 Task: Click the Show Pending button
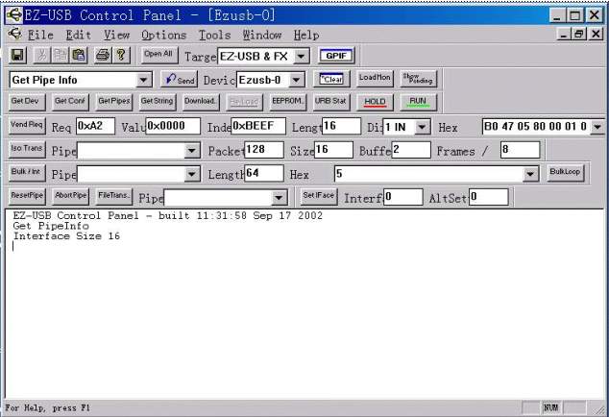pyautogui.click(x=418, y=79)
